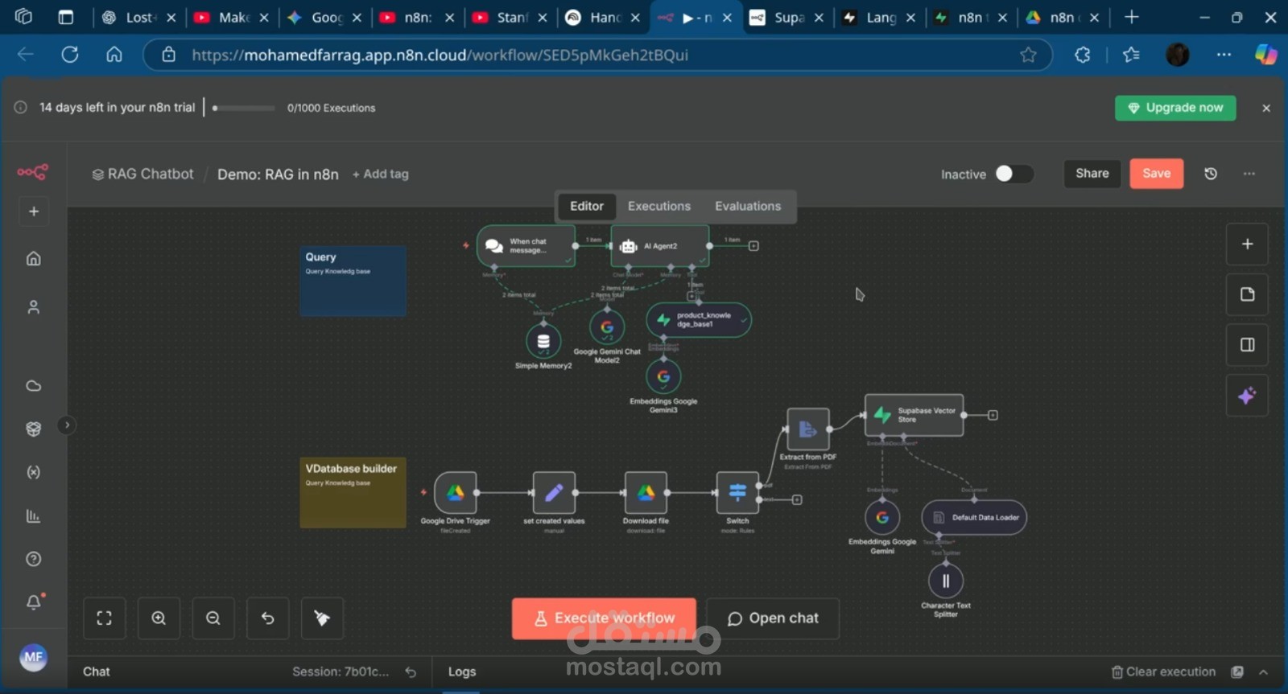1288x694 pixels.
Task: Save the workflow
Action: [x=1157, y=174]
